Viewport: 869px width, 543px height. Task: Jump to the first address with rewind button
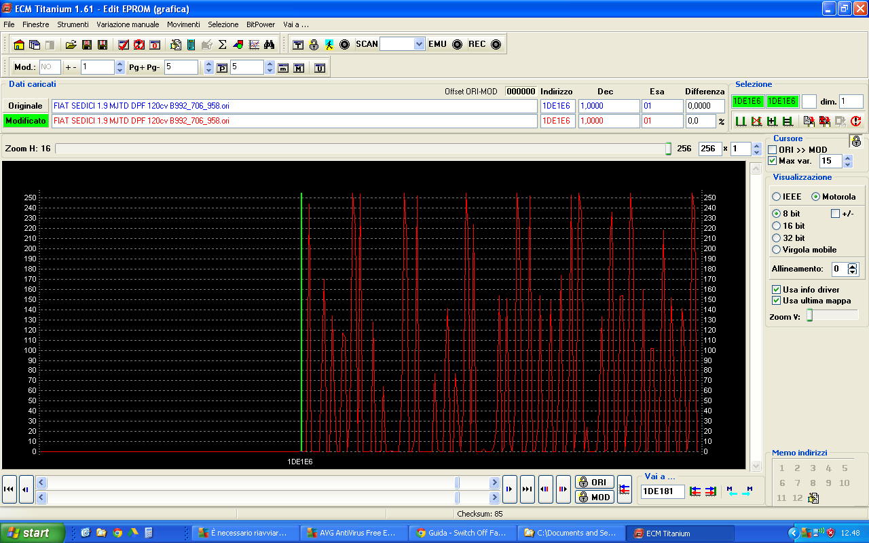(x=10, y=489)
